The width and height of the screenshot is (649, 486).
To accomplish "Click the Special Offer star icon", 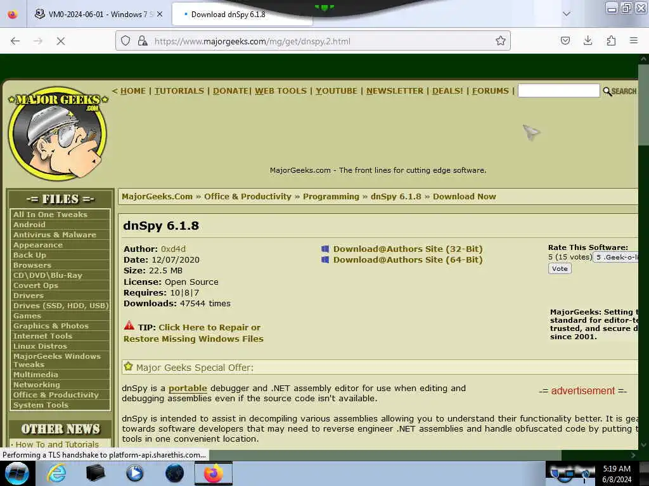I will coord(128,366).
